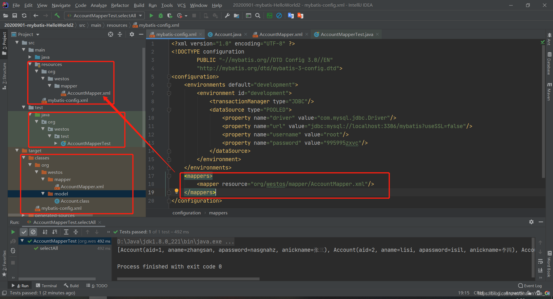Locate current file crosshair in Project panel

tap(111, 34)
